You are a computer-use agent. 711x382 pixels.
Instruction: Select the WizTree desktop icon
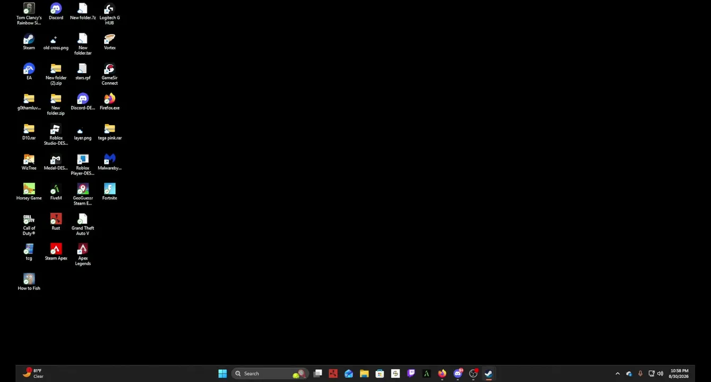[x=29, y=162]
